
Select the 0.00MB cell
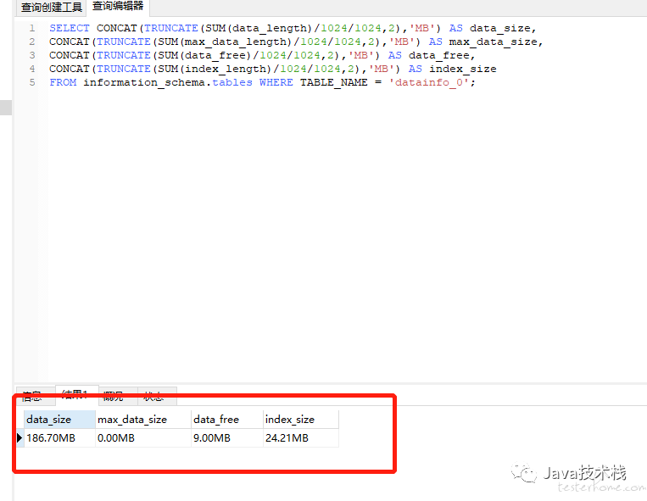(x=143, y=438)
